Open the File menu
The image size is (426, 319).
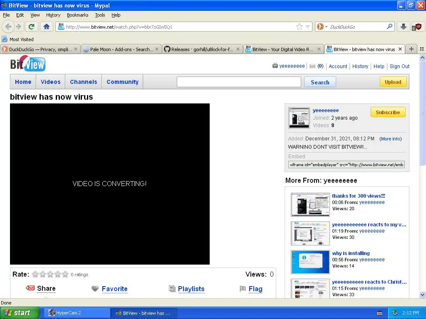(x=6, y=15)
